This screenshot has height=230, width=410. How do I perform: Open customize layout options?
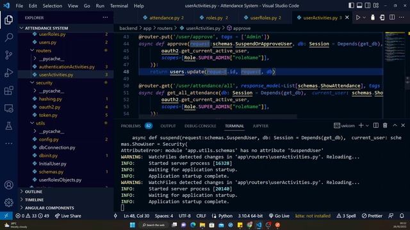pyautogui.click(x=376, y=5)
